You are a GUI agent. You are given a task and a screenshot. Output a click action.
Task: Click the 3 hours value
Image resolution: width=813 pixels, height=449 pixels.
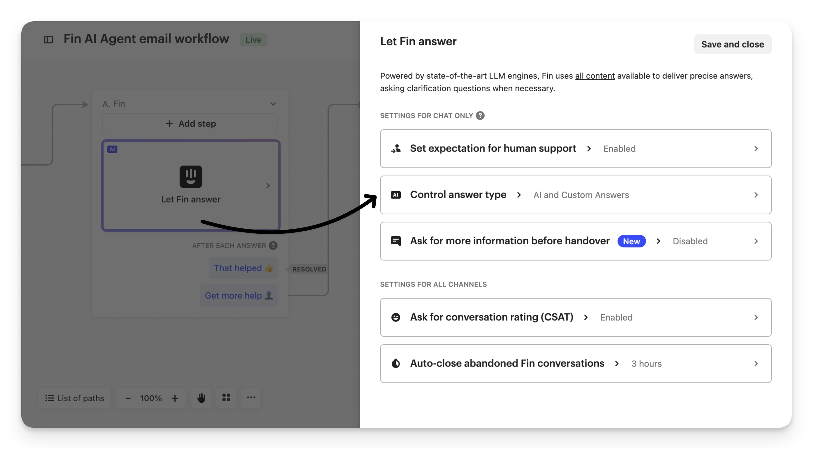pos(646,364)
